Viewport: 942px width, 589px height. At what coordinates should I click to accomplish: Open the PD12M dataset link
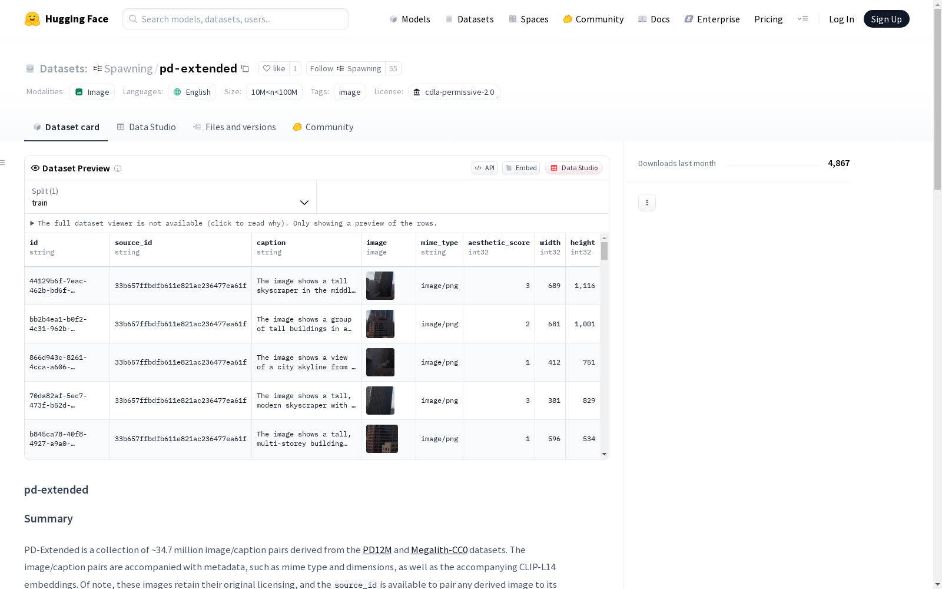[377, 550]
